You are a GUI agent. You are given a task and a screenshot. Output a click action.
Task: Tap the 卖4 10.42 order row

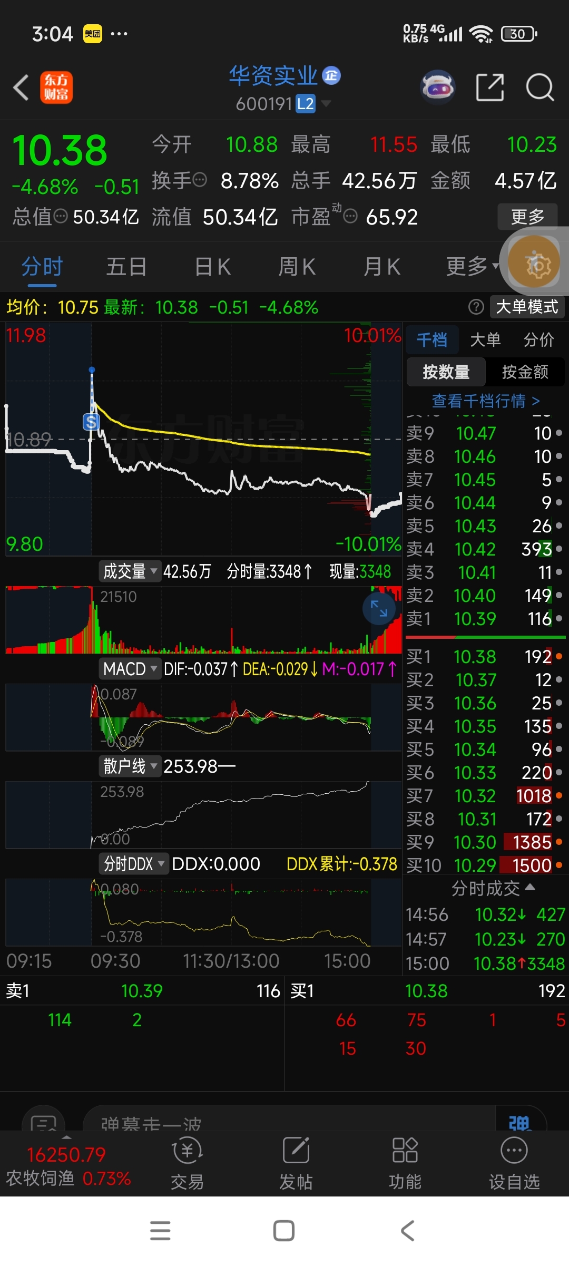click(485, 549)
